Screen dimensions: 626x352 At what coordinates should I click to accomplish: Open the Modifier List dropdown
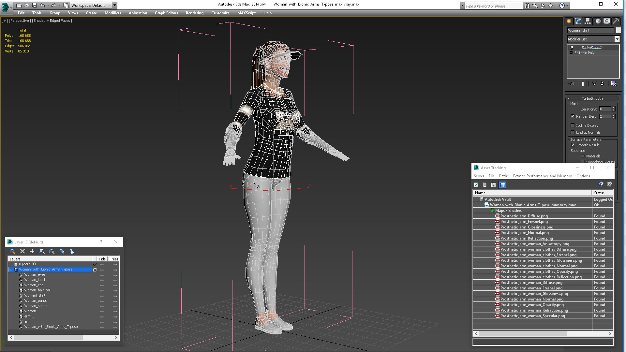click(617, 39)
